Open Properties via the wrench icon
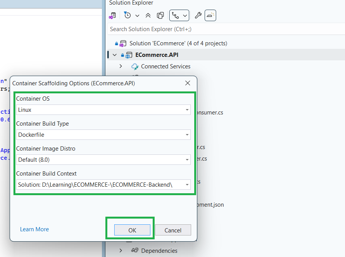This screenshot has height=257, width=345. point(198,15)
